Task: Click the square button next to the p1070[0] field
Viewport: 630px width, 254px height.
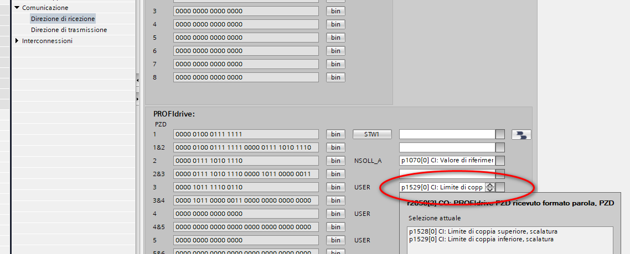Action: pos(500,161)
